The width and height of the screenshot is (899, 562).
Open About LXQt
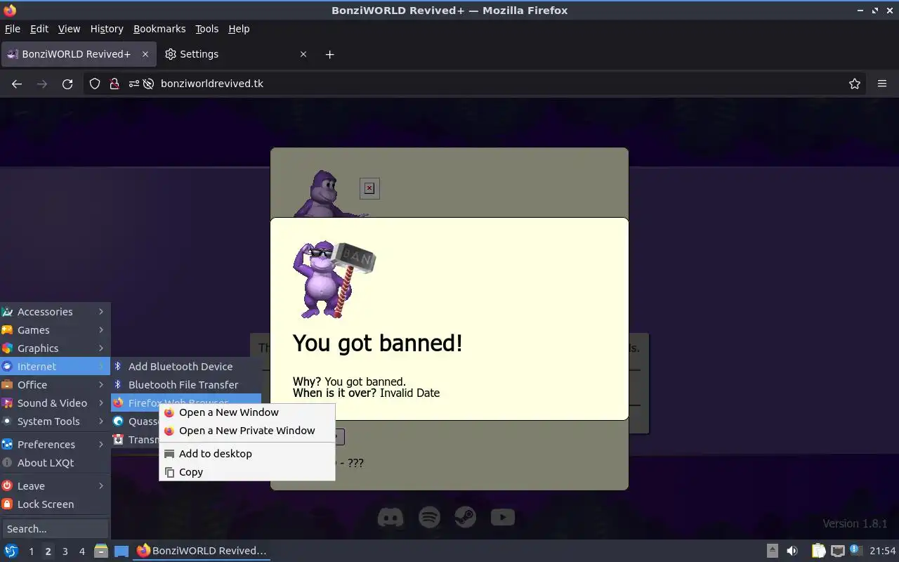click(55, 463)
